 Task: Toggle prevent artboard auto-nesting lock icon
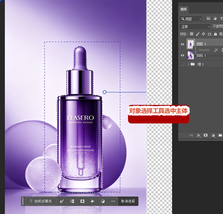point(209,34)
